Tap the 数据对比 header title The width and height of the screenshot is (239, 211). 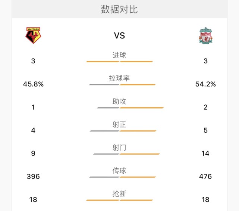119,9
